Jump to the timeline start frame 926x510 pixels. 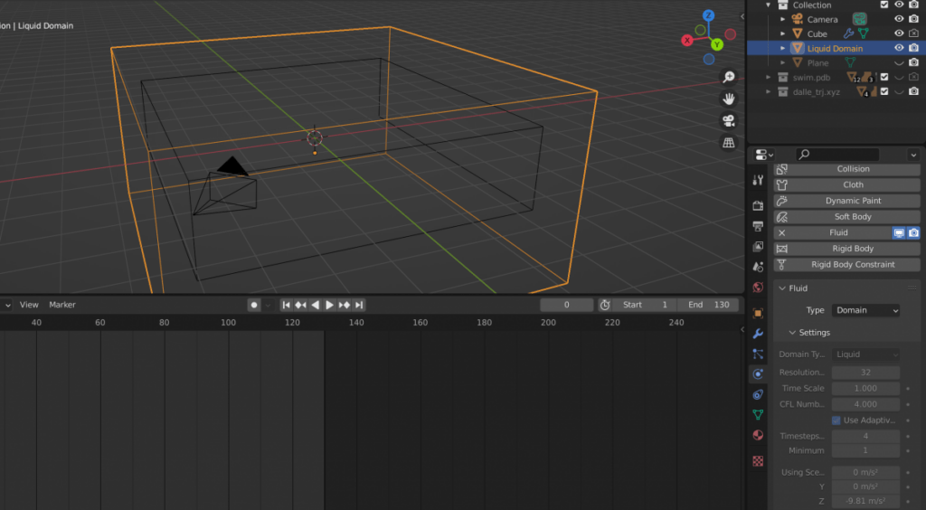(x=287, y=305)
